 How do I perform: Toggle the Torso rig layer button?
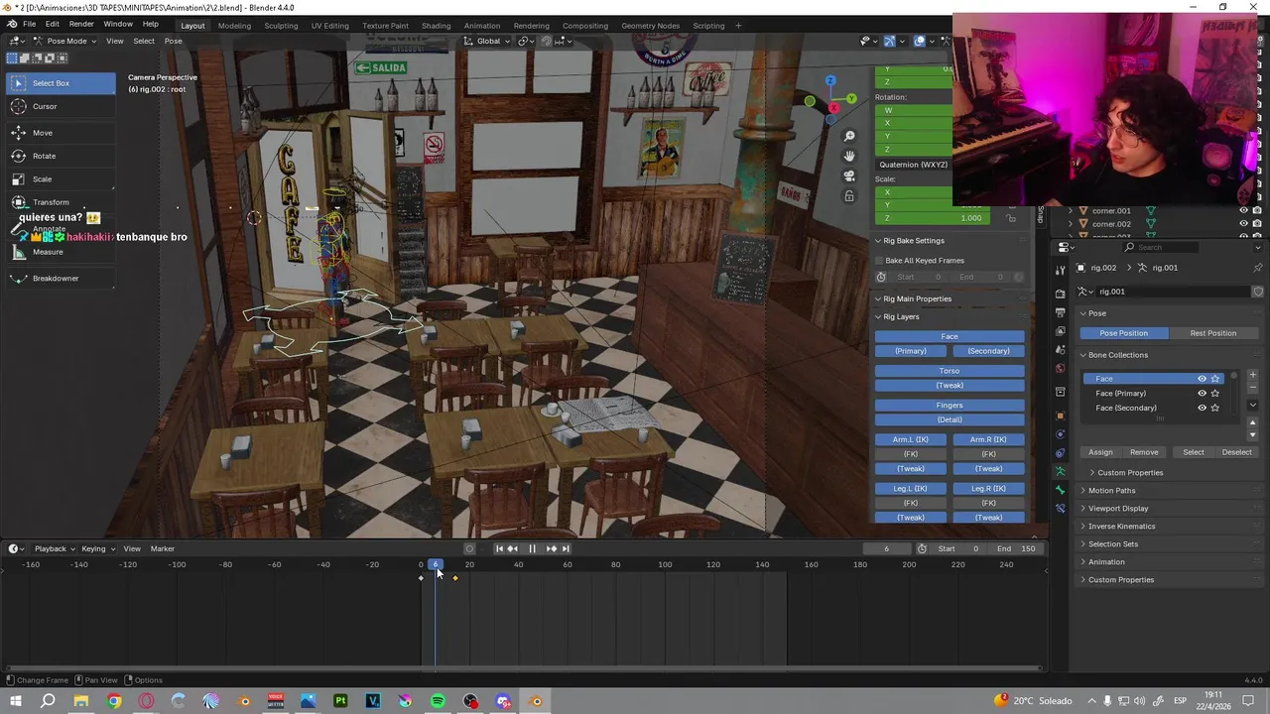pos(950,371)
